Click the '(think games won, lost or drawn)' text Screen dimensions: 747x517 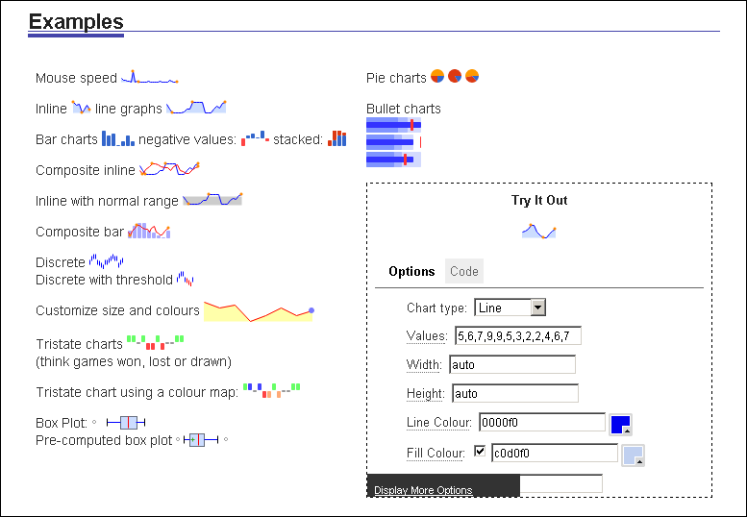pos(134,362)
